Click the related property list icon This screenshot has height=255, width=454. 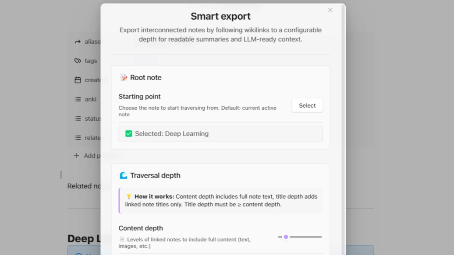[77, 137]
